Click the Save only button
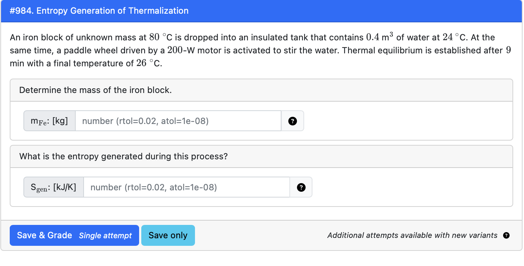 168,235
